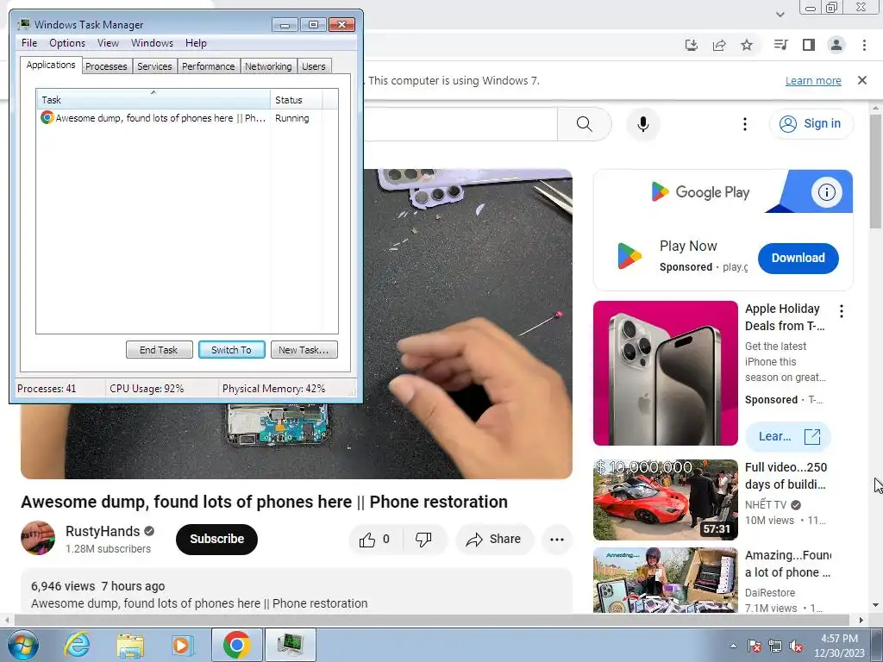Screen dimensions: 883x662
Task: Open the View menu in Task Manager
Action: coord(108,43)
